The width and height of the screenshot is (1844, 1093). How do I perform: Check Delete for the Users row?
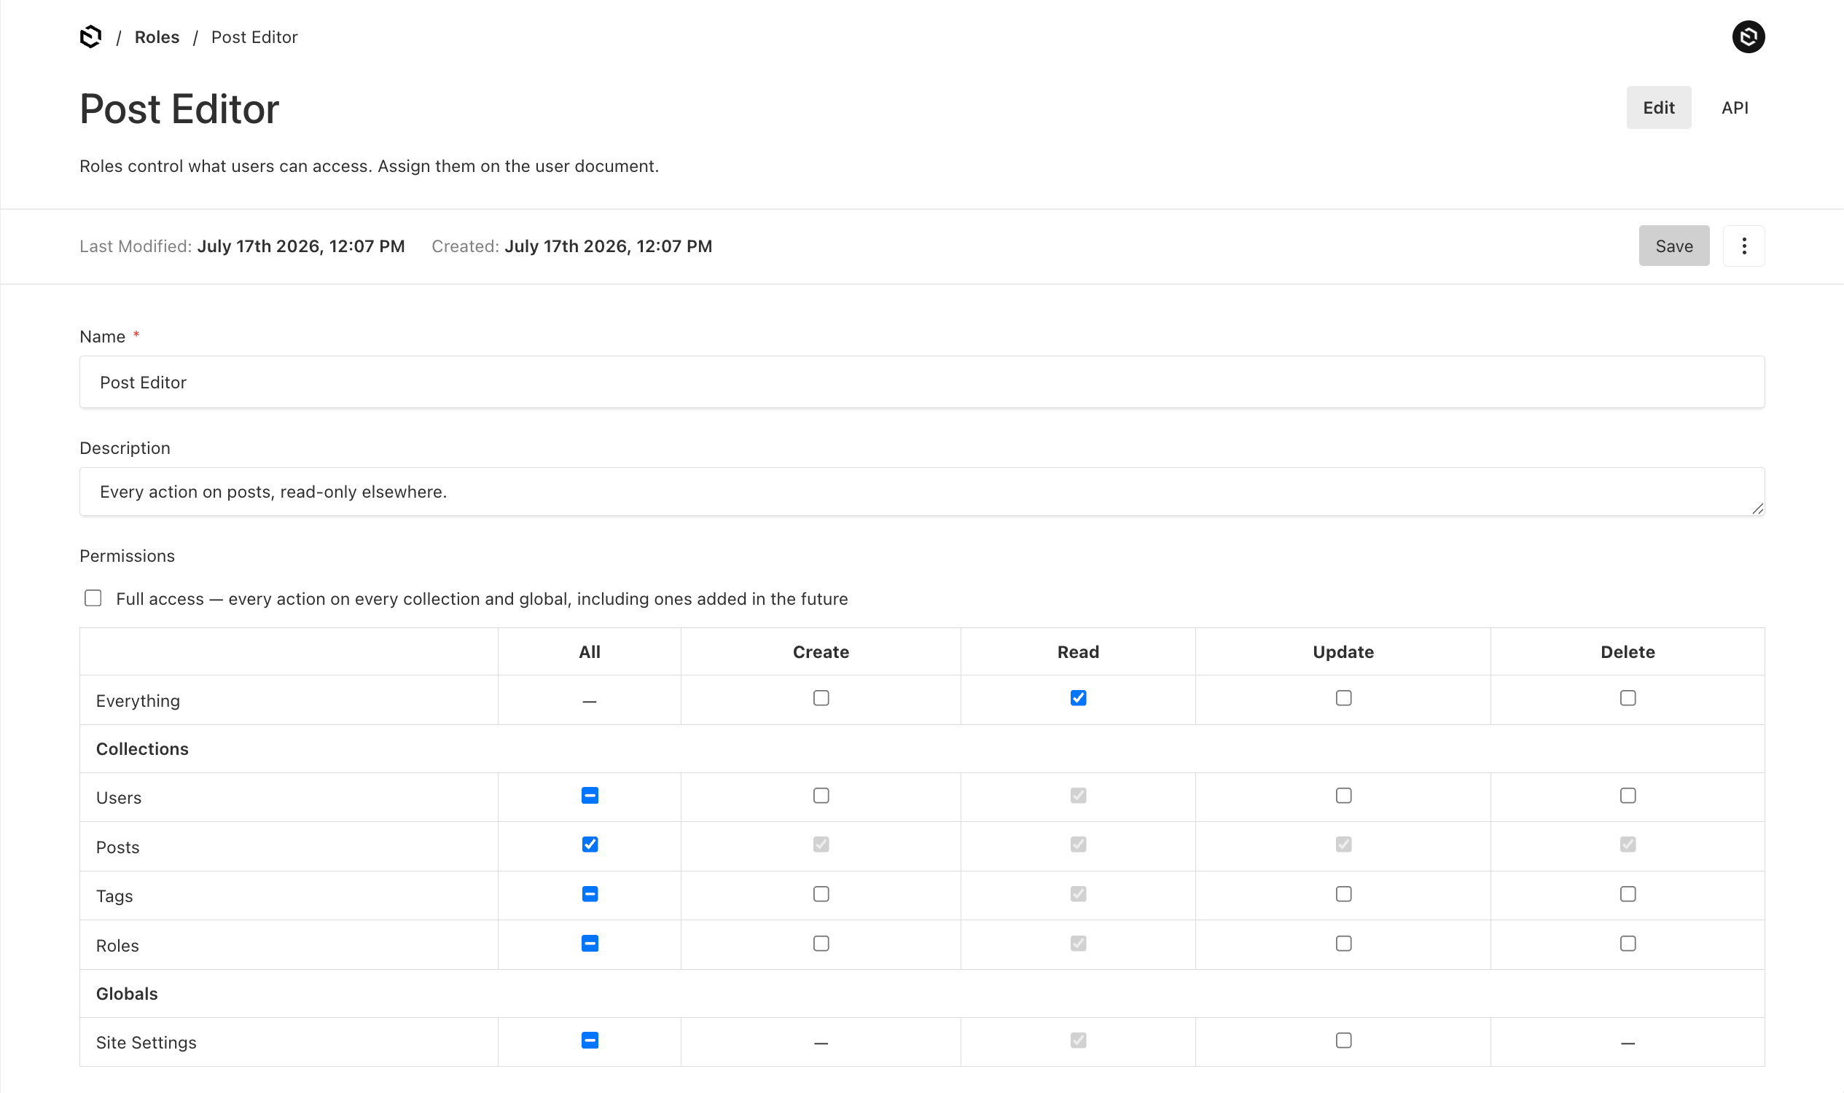point(1628,796)
